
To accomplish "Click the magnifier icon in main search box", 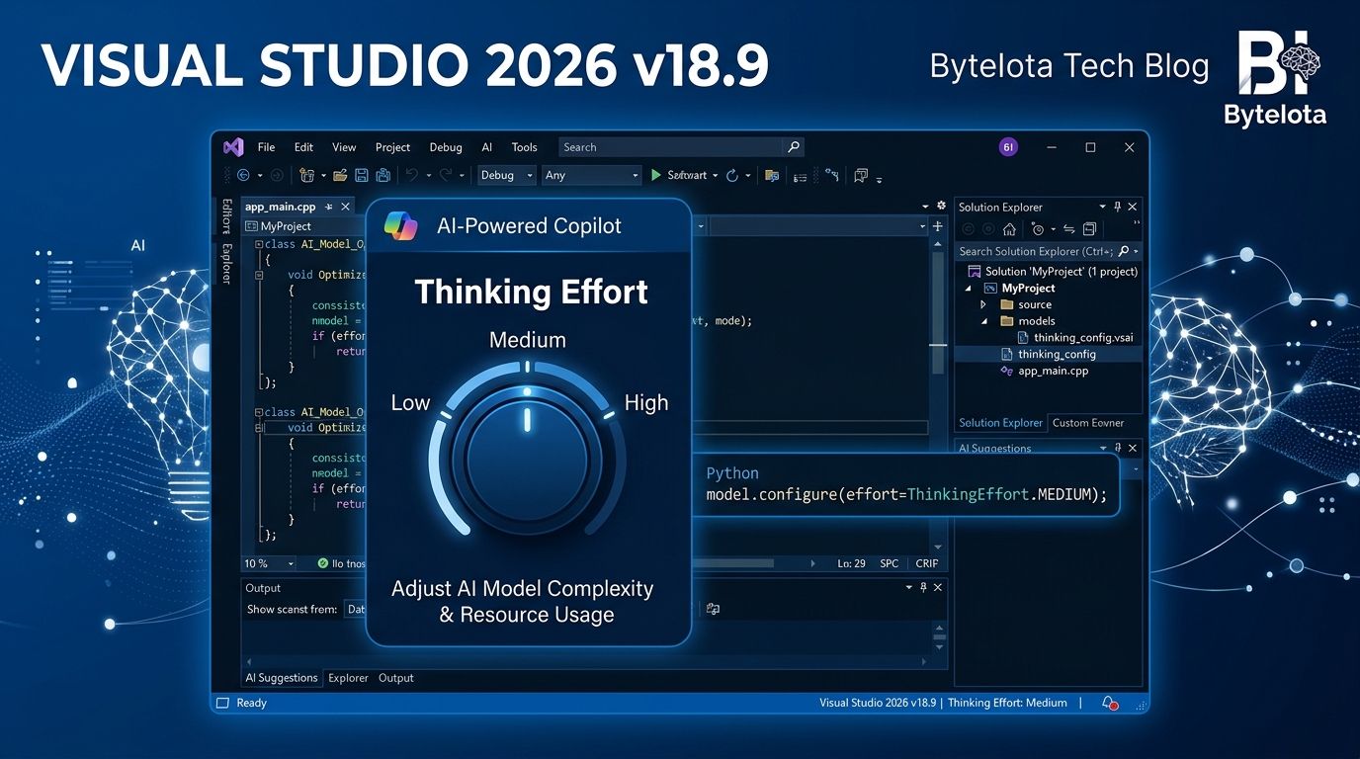I will [x=793, y=147].
